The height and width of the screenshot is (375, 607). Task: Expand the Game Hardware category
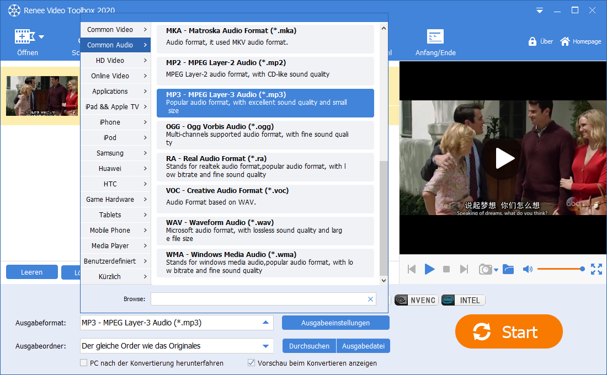click(x=115, y=200)
